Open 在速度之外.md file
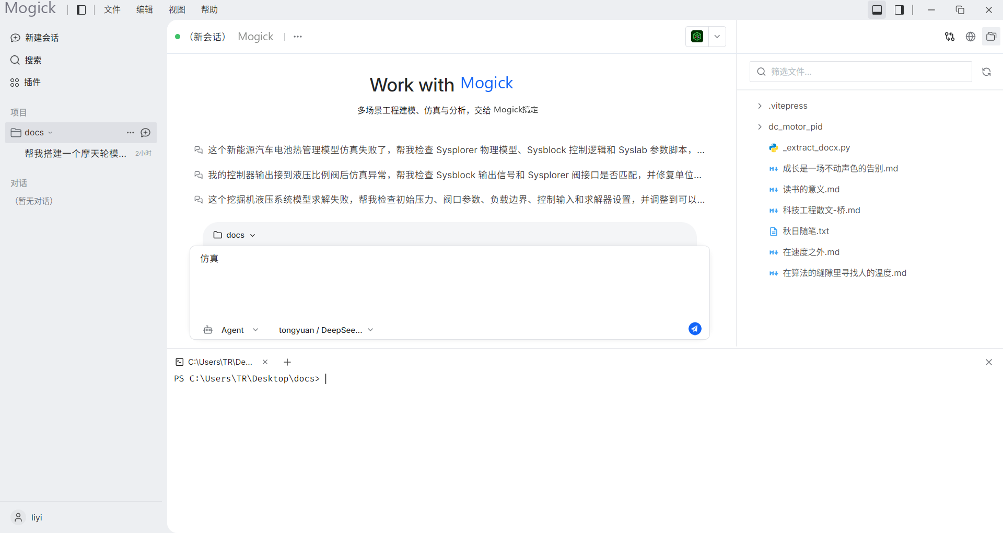This screenshot has height=533, width=1003. pyautogui.click(x=804, y=252)
